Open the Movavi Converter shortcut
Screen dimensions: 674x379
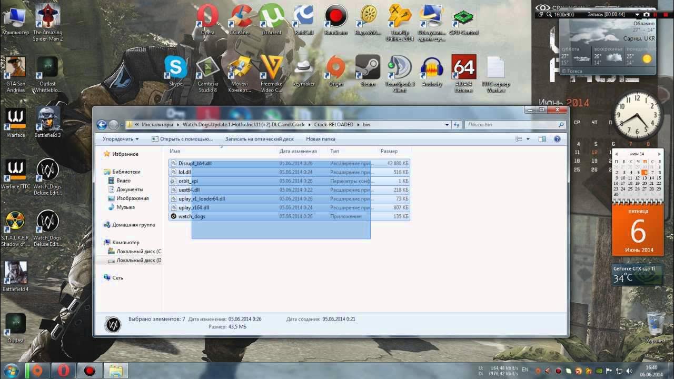tap(240, 74)
